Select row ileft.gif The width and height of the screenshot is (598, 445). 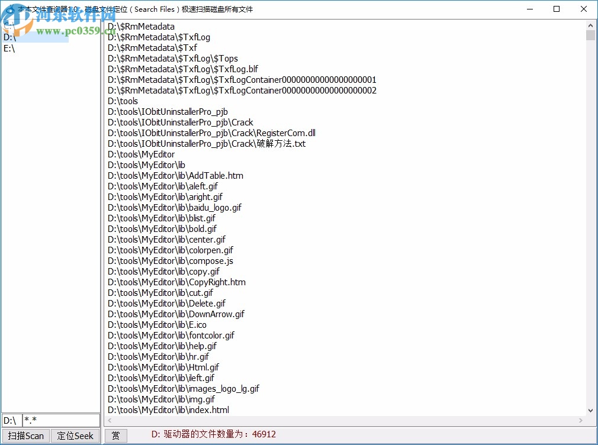tap(161, 379)
